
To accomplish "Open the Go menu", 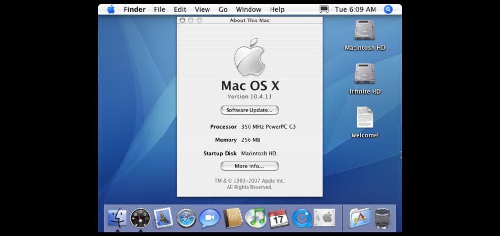I will 223,9.
